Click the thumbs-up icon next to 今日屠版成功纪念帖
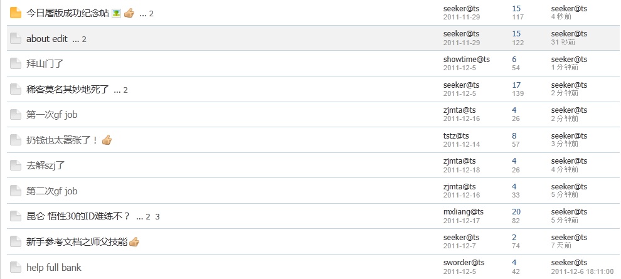621x279 pixels. pyautogui.click(x=129, y=13)
